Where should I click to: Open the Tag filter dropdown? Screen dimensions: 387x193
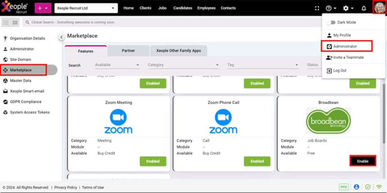pyautogui.click(x=263, y=65)
